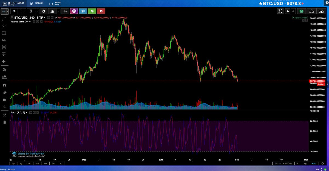This screenshot has width=329, height=171.
Task: Click the purple cube button
Action: coord(74,11)
